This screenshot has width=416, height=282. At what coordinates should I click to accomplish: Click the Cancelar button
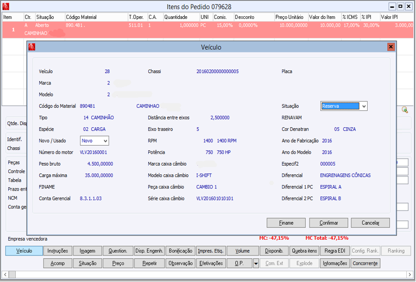370,223
